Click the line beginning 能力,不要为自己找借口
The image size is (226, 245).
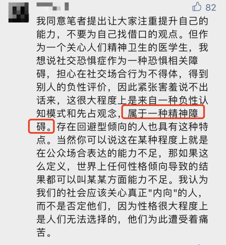(x=122, y=34)
